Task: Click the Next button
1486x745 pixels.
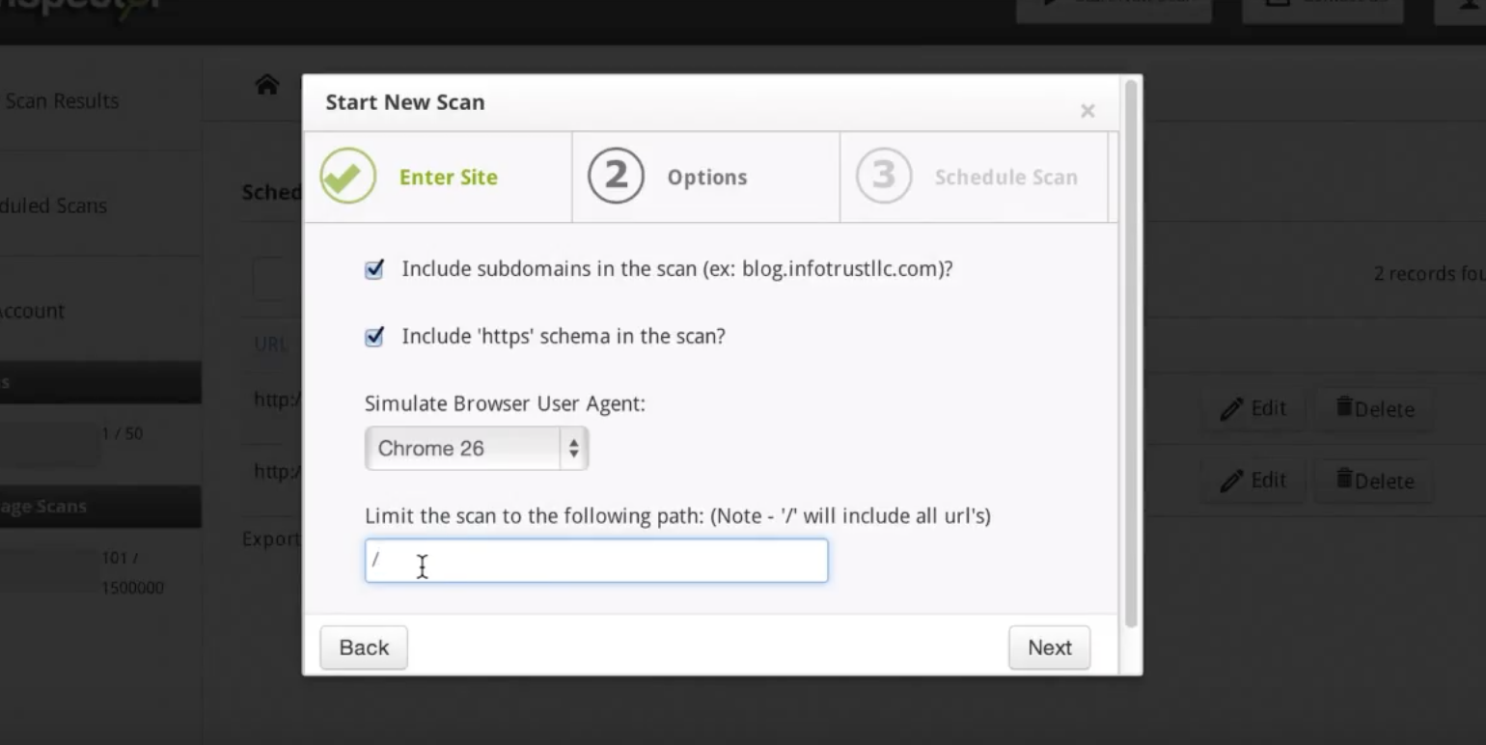Action: click(1049, 648)
